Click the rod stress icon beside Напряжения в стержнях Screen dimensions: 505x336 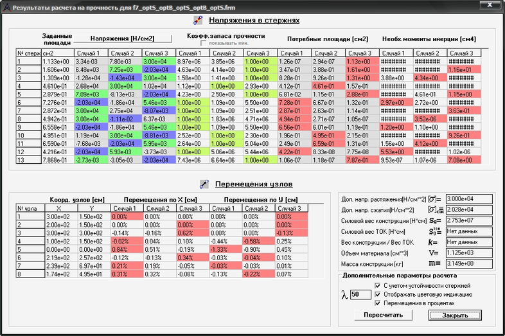pos(198,21)
